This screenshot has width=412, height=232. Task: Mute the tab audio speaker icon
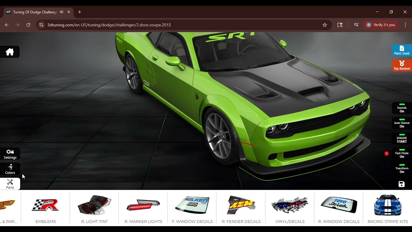point(61,12)
